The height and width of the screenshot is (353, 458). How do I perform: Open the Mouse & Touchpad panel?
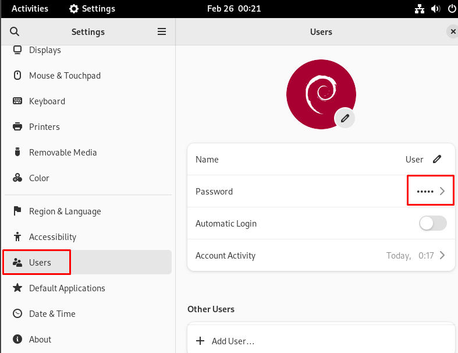[x=88, y=76]
